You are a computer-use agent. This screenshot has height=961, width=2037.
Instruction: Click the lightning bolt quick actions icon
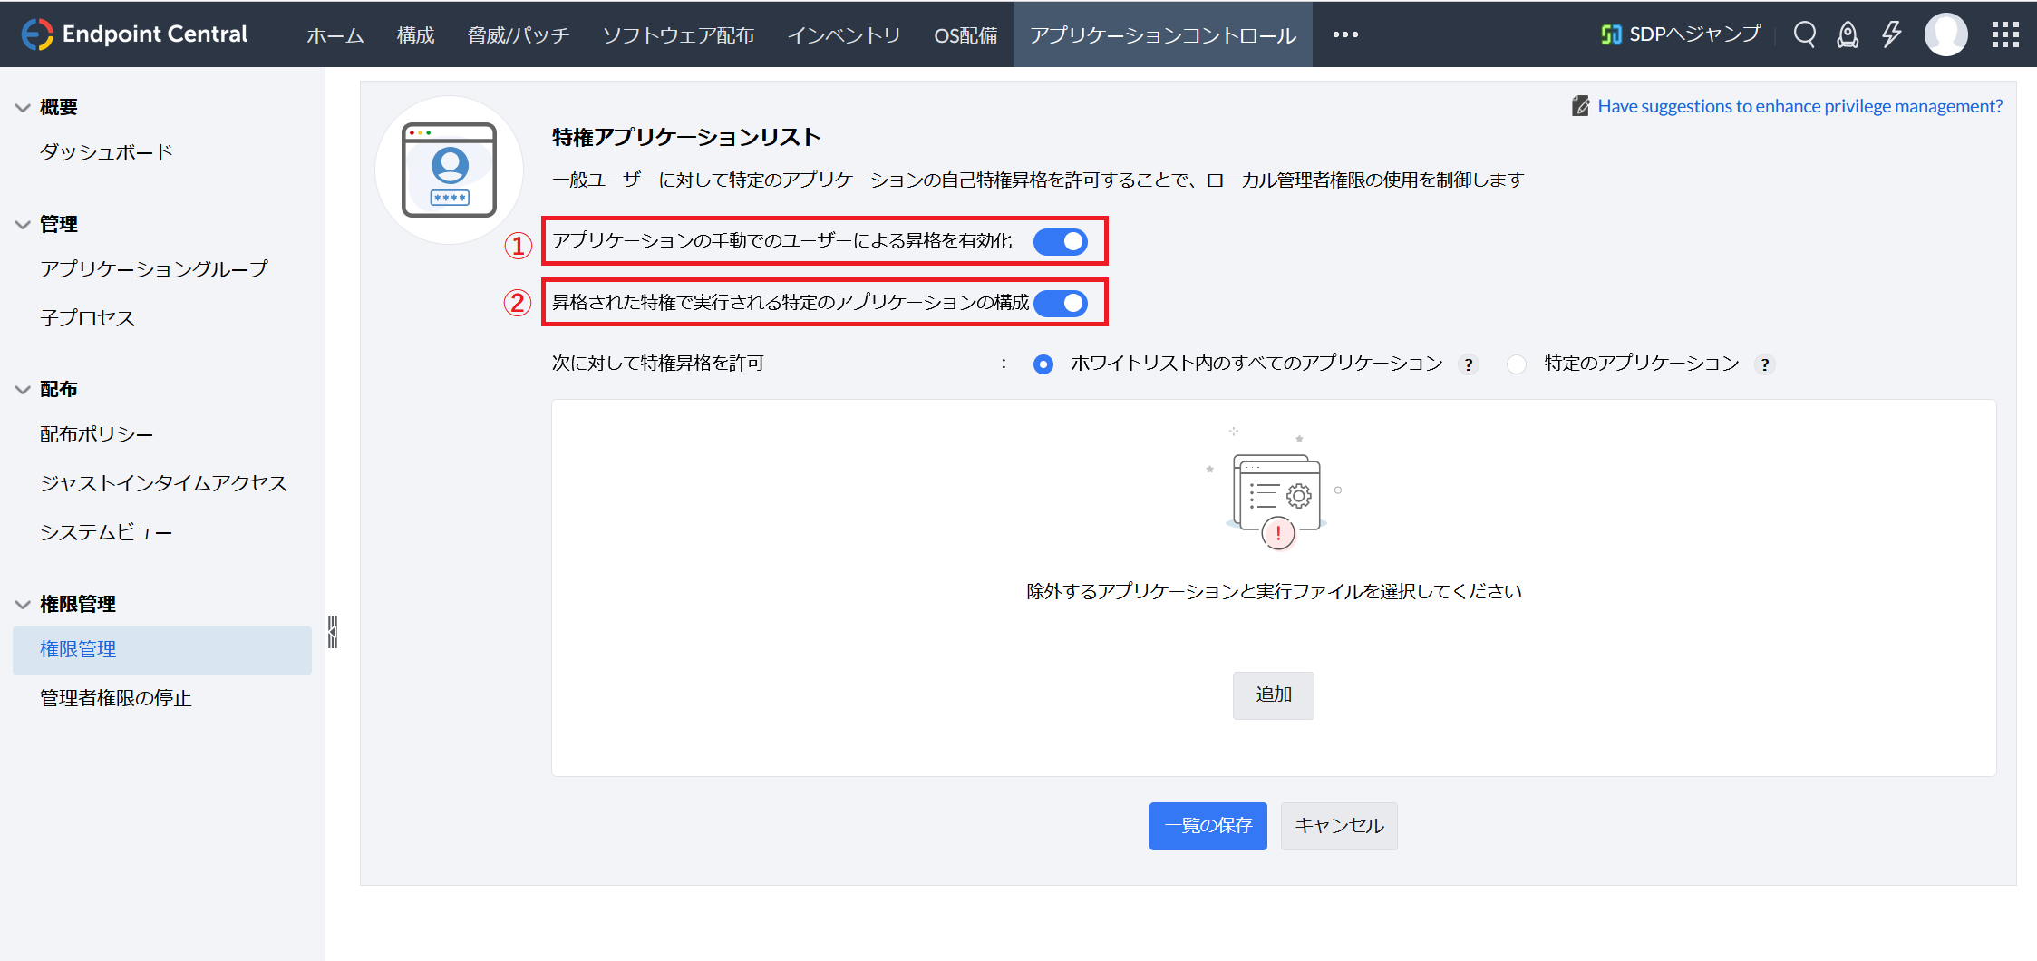coord(1891,34)
